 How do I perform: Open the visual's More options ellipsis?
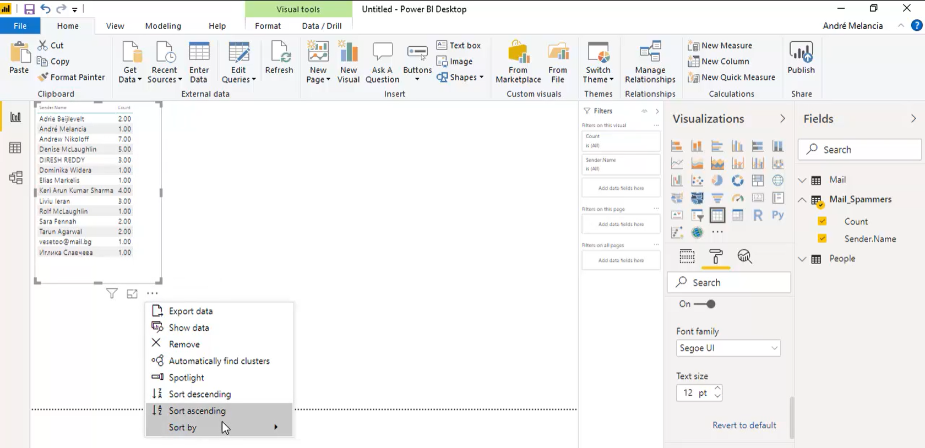coord(153,293)
